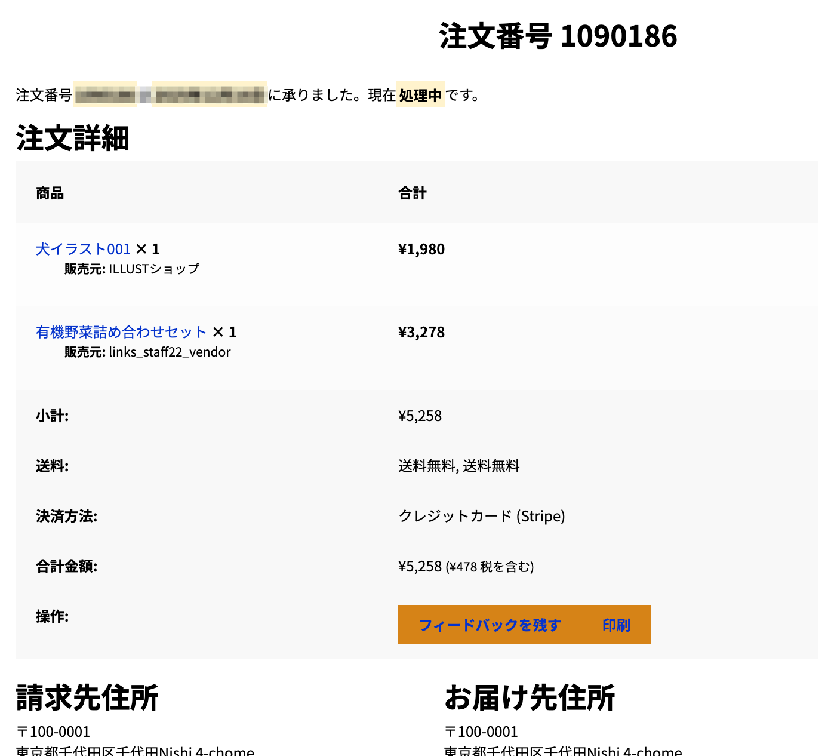Click the 注文詳細 section heading
The height and width of the screenshot is (756, 831).
(72, 139)
